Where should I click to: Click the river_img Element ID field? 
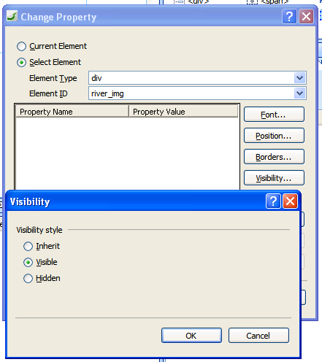pyautogui.click(x=191, y=93)
